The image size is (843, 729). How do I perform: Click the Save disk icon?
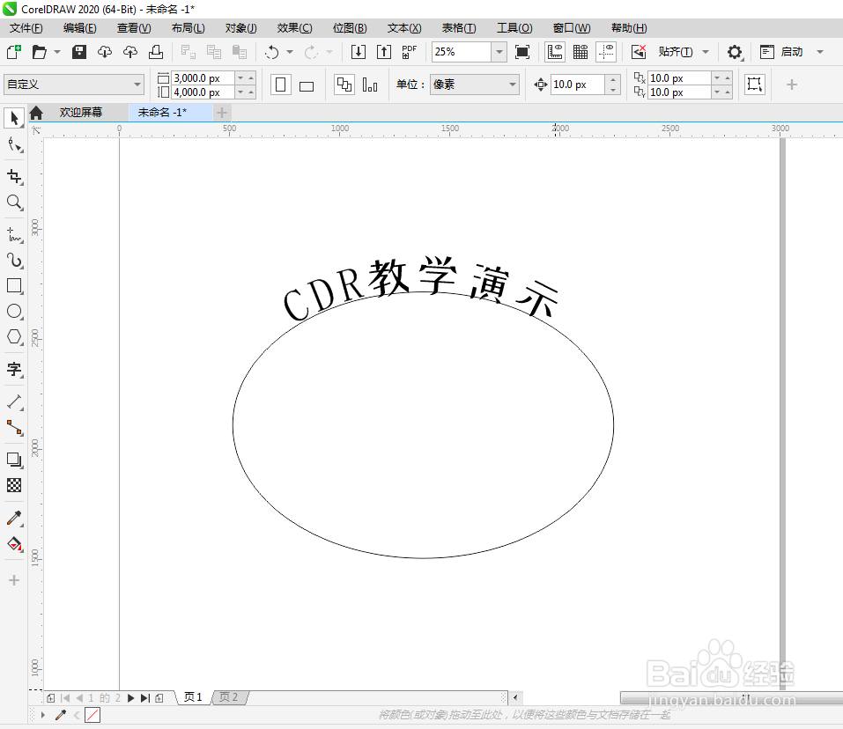click(79, 52)
